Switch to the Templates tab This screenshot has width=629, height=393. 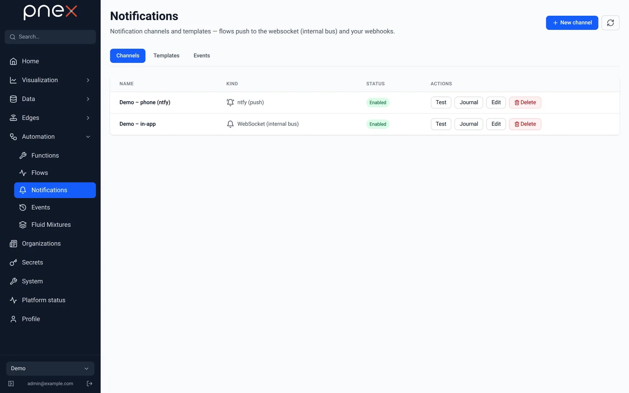[166, 56]
